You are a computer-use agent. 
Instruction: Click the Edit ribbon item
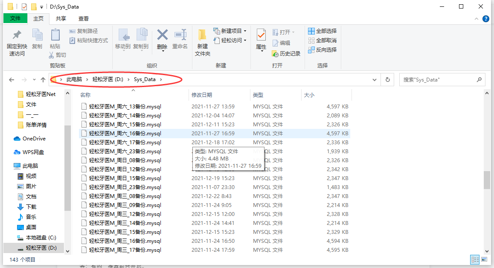[x=281, y=43]
